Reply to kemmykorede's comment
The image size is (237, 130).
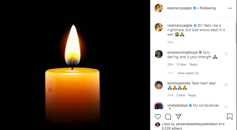(x=192, y=95)
